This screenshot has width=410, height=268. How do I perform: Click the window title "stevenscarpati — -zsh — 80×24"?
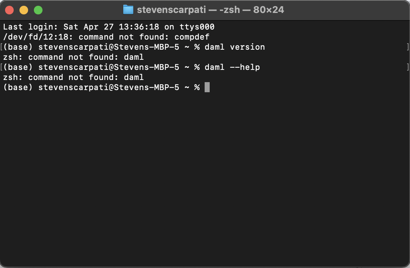click(x=210, y=10)
